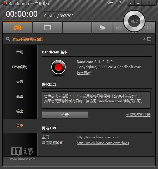Open the FPS(帧数) settings tab
This screenshot has width=158, height=169.
[x=20, y=67]
